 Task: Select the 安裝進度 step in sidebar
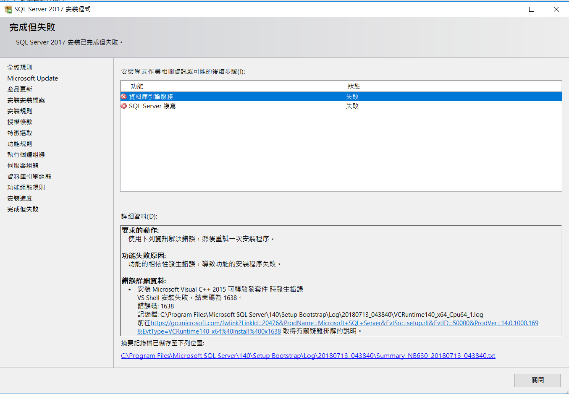tap(20, 198)
